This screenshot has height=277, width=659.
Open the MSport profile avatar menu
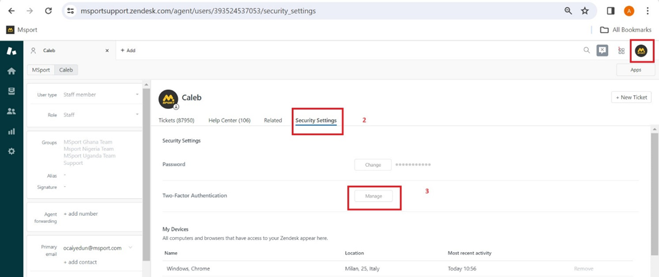pos(641,50)
